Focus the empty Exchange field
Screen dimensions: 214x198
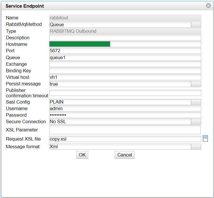point(125,64)
